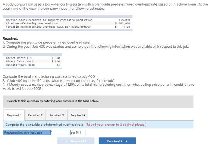The width and height of the screenshot is (217, 144).
Task: Click the opening Moody Corporation paragraph
Action: tap(105, 7)
